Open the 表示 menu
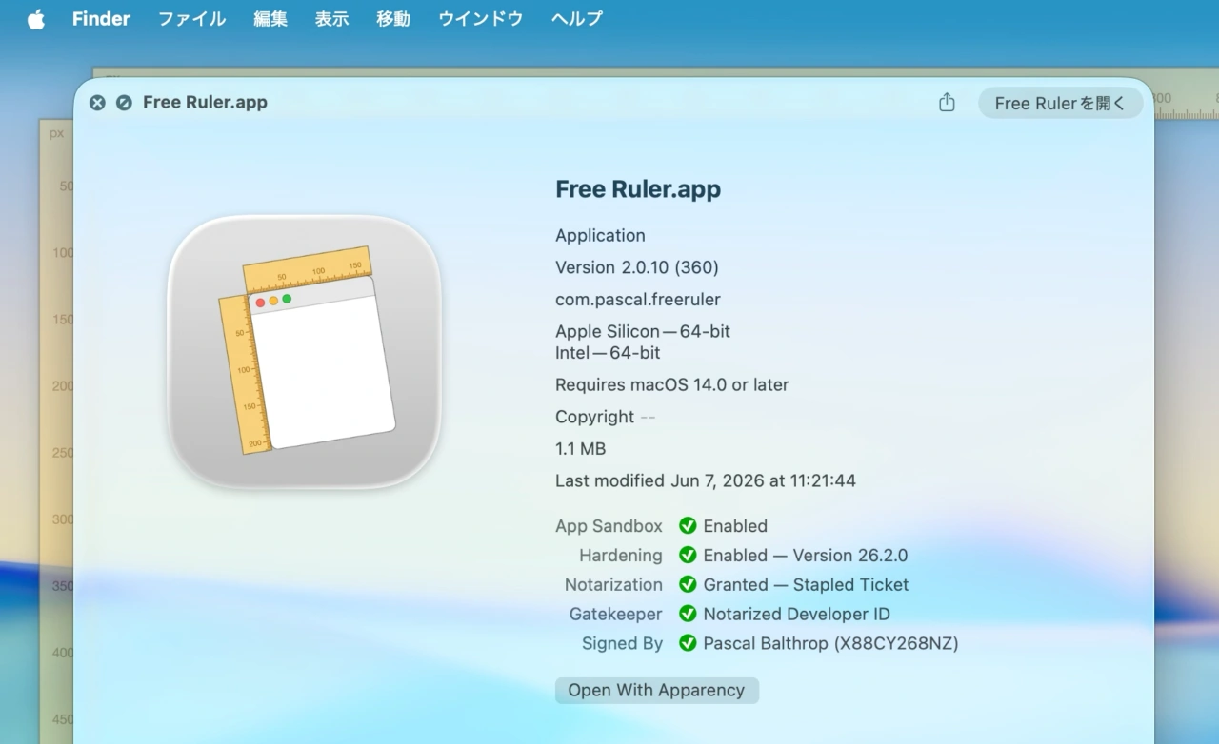 pyautogui.click(x=331, y=19)
